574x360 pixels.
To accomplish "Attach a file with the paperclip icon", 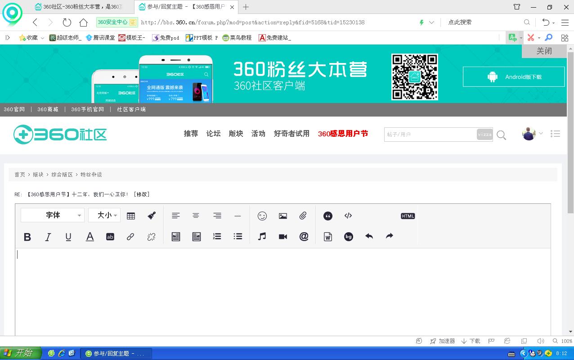I will (x=303, y=216).
